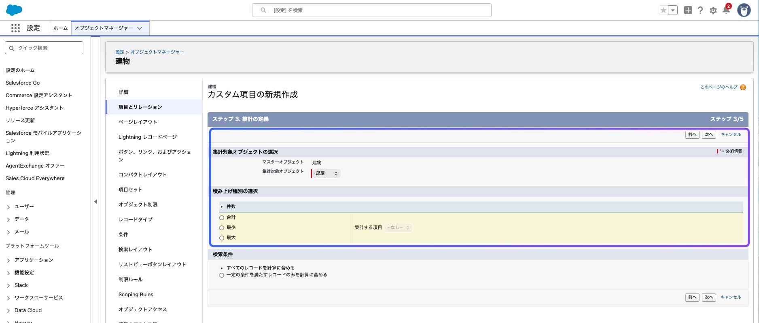This screenshot has width=759, height=323.
Task: Choose すべてのレコードを計算に含める option
Action: pos(222,268)
